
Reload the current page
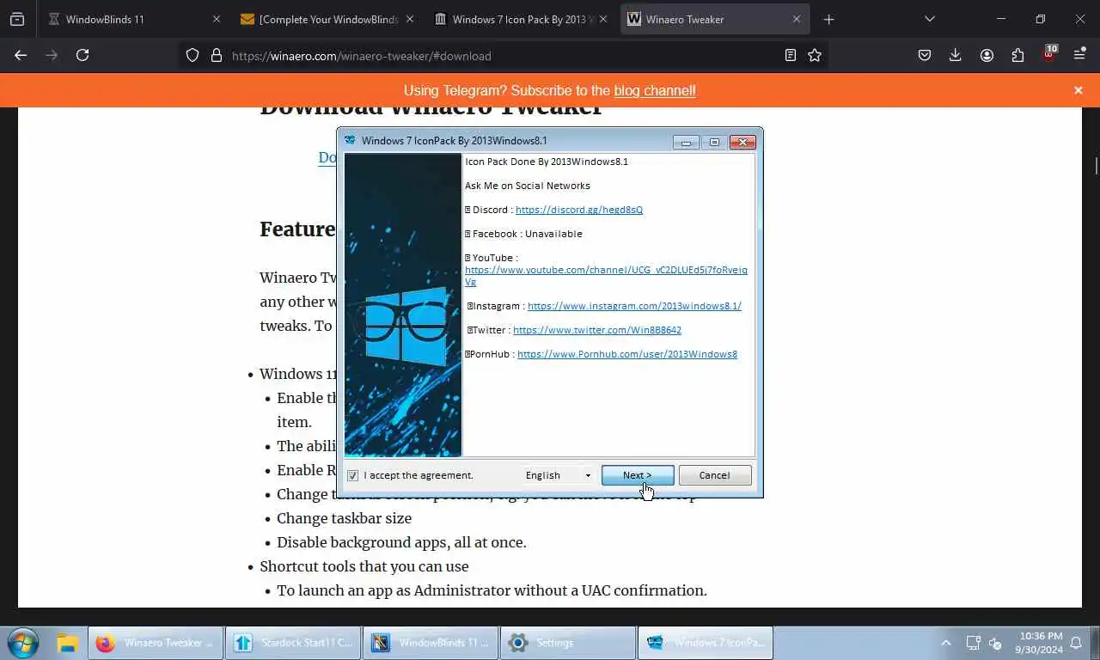click(82, 55)
